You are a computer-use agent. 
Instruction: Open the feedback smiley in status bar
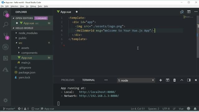coord(188,109)
